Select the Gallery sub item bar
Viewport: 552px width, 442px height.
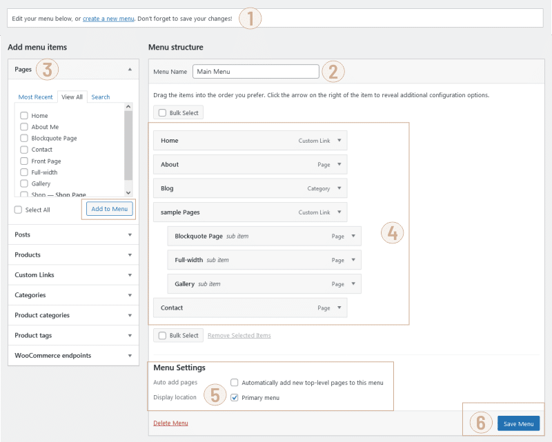tap(264, 283)
